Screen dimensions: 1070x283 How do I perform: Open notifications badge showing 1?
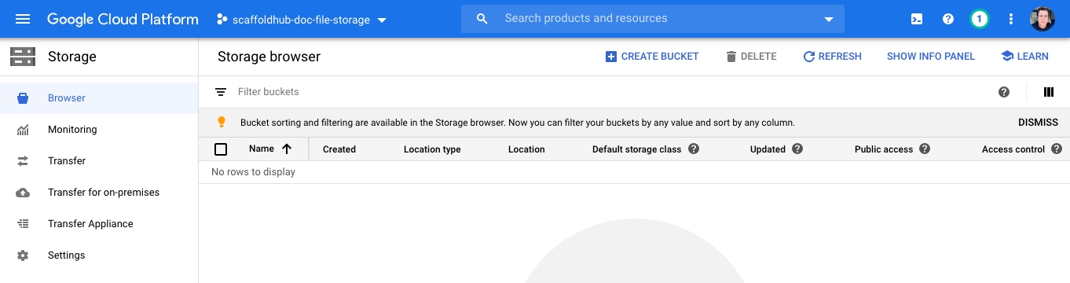tap(980, 19)
